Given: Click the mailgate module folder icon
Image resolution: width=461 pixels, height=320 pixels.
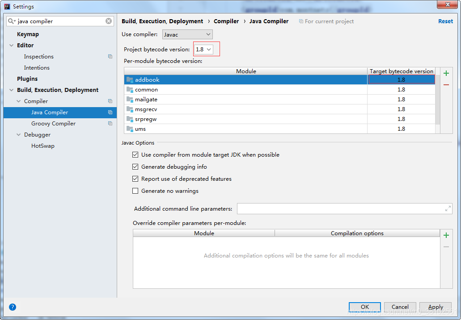Looking at the screenshot, I should coord(130,99).
